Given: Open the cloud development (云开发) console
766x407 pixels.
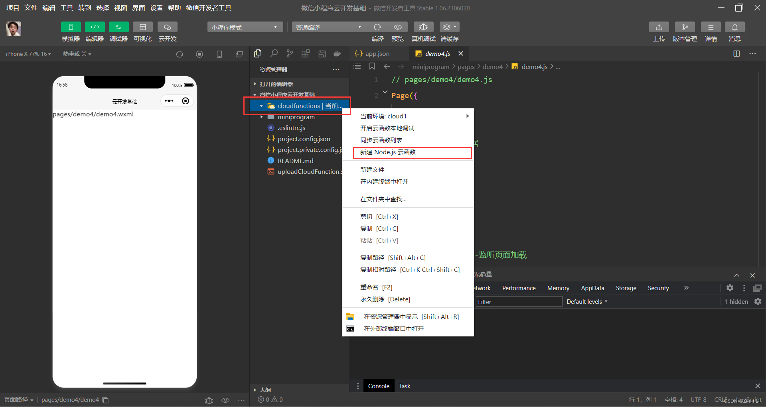Looking at the screenshot, I should [167, 27].
